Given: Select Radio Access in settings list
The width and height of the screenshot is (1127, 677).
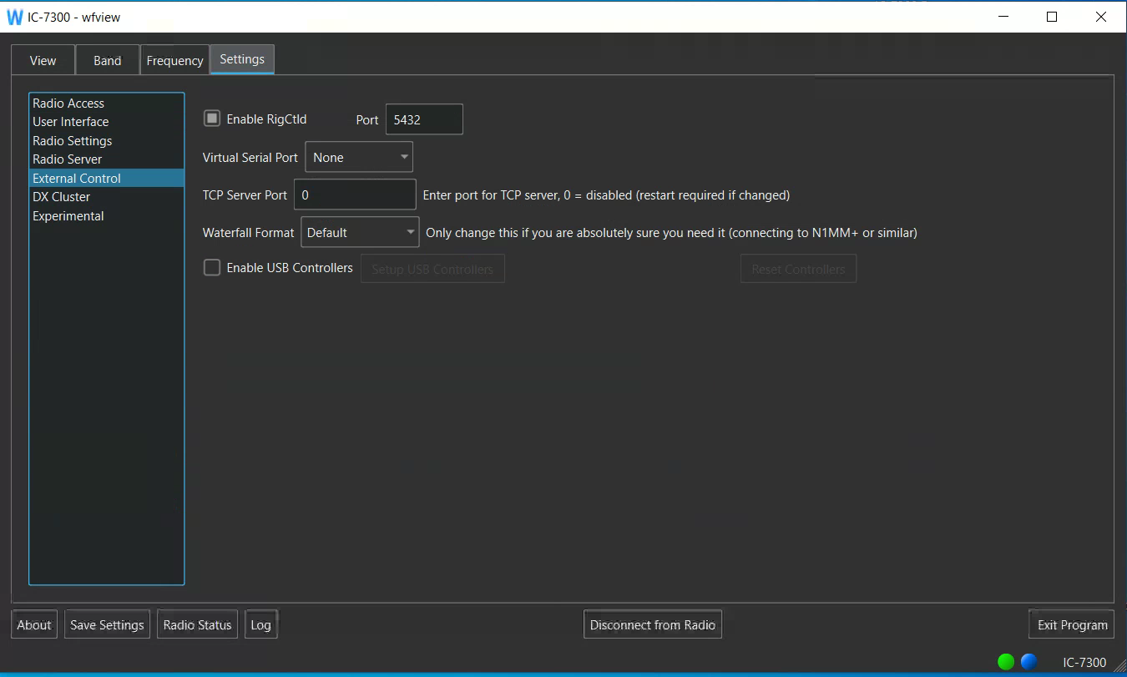Looking at the screenshot, I should (68, 104).
